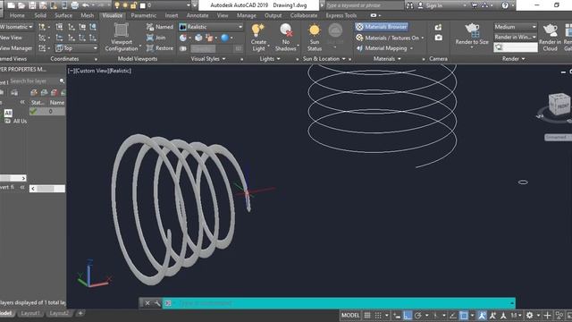The width and height of the screenshot is (572, 322).
Task: Open the SW Isometric view dropdown
Action: point(16,27)
